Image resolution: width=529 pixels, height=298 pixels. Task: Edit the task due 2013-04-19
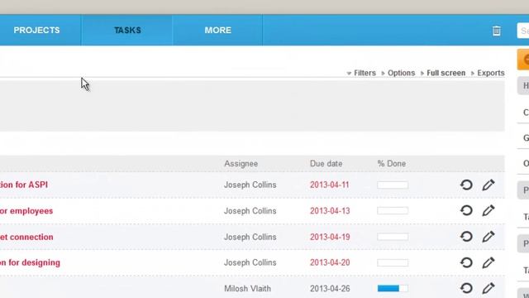tap(488, 237)
